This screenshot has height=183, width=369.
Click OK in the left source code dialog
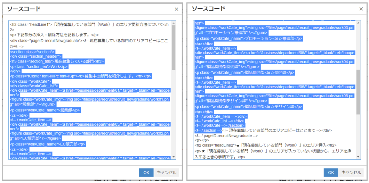(x=146, y=173)
